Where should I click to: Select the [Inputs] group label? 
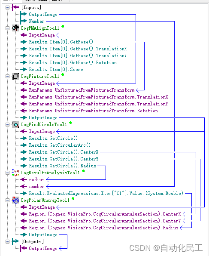coord(31,7)
